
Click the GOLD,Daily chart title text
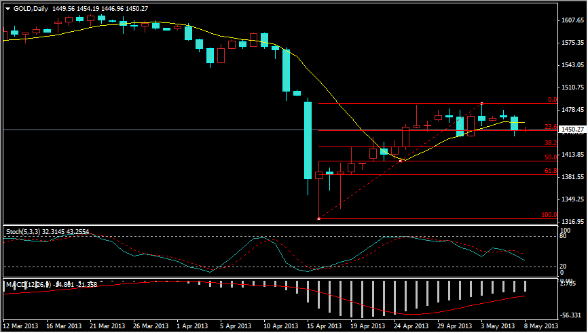point(31,8)
